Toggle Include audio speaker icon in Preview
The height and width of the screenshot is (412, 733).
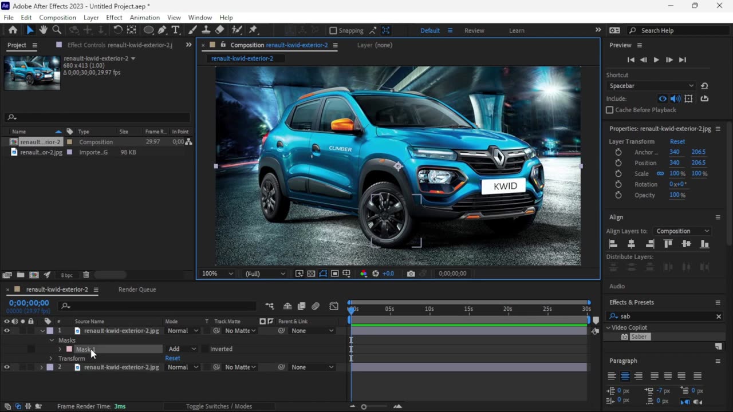tap(676, 98)
